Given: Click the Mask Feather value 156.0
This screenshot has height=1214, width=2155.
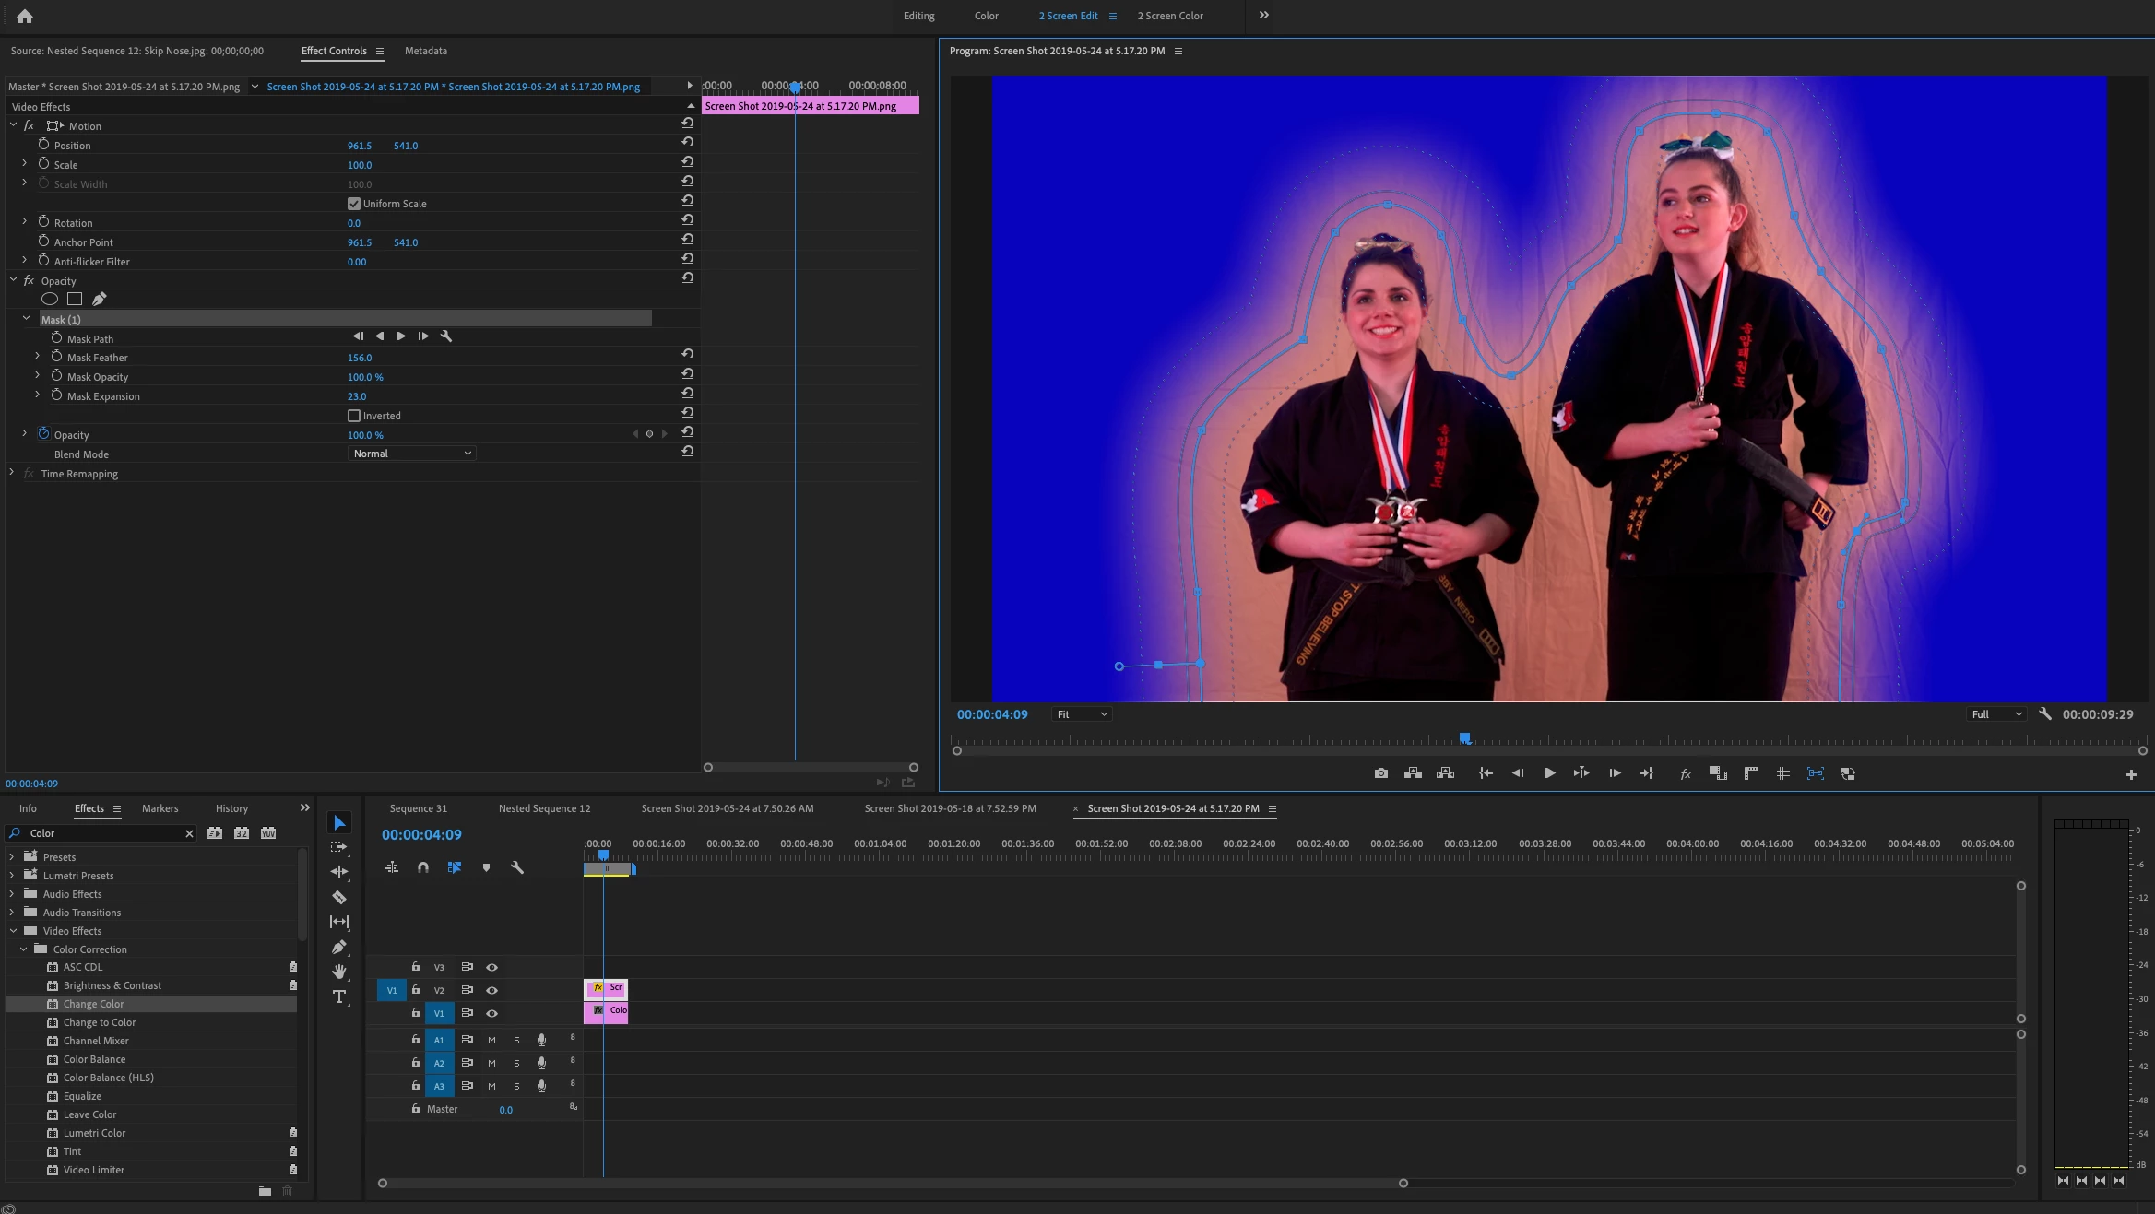Looking at the screenshot, I should pyautogui.click(x=360, y=358).
